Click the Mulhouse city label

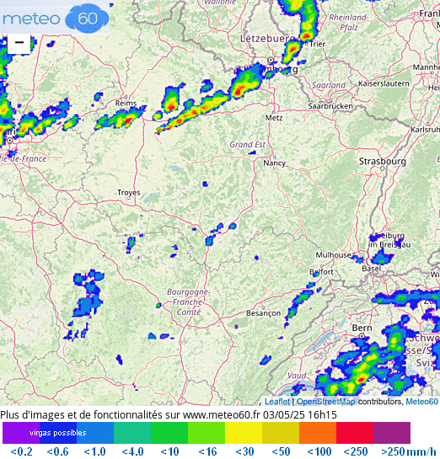pos(333,255)
